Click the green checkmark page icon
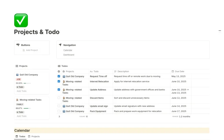Viewport: 224px width, 140px height. pyautogui.click(x=21, y=20)
